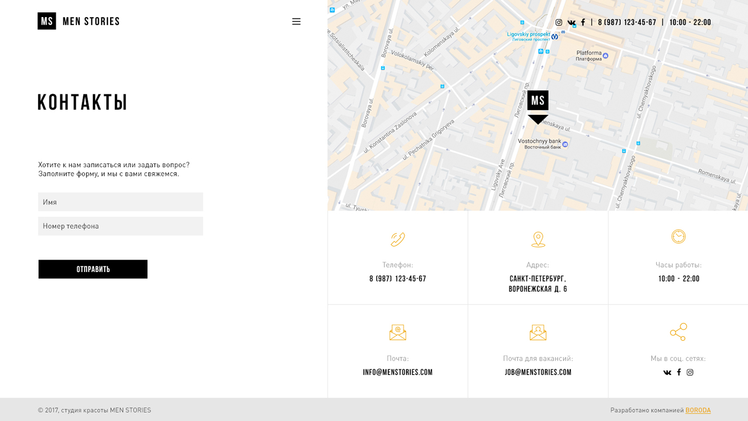
Task: Click Ligovskiy Ave street label on map
Action: pos(497,175)
